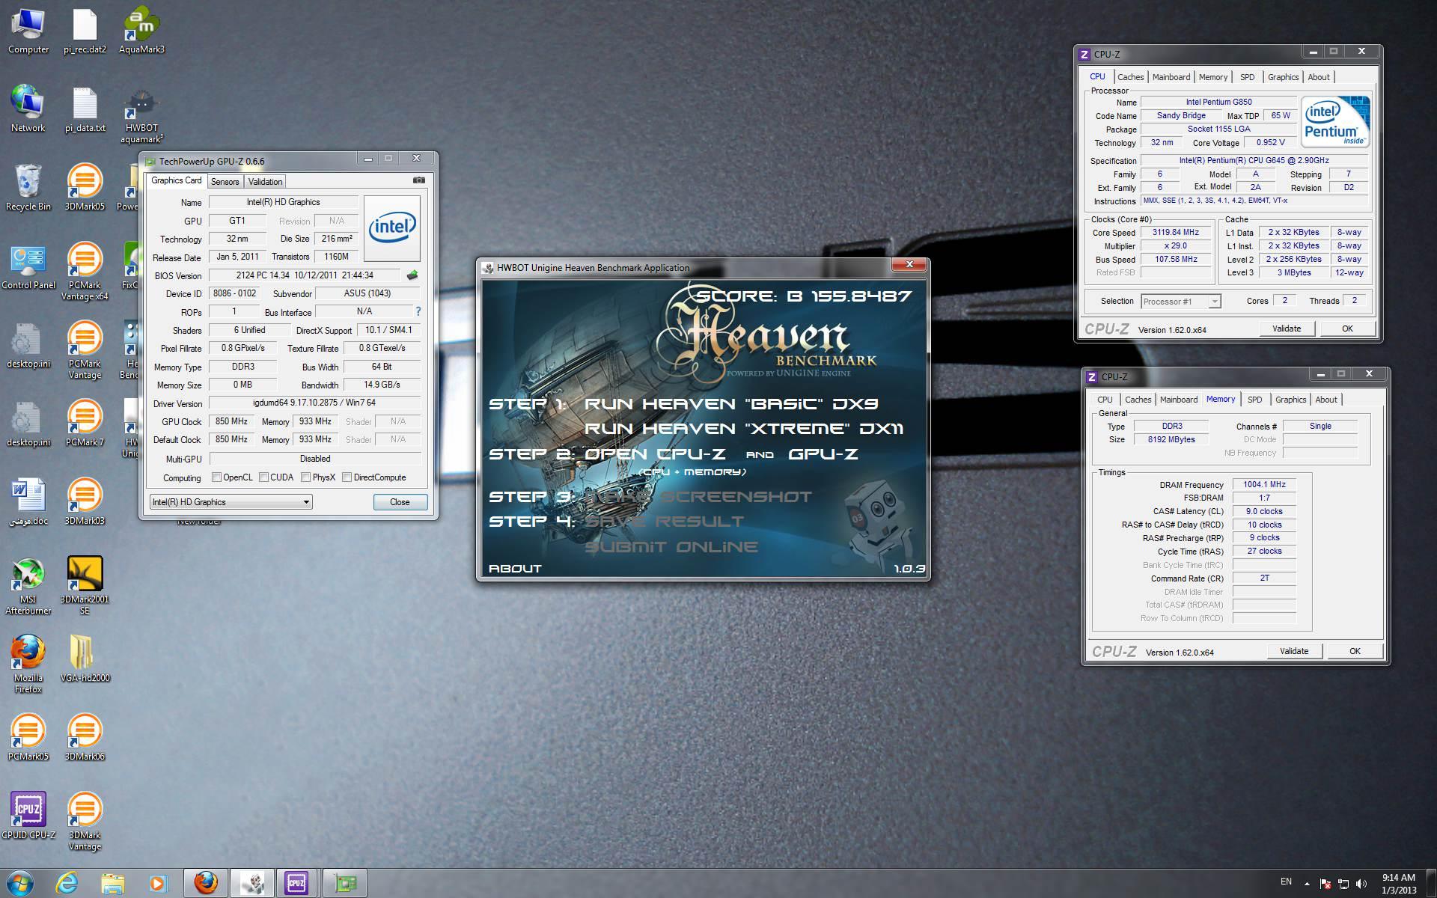This screenshot has width=1437, height=898.
Task: Open the Network desktop icon
Action: point(28,110)
